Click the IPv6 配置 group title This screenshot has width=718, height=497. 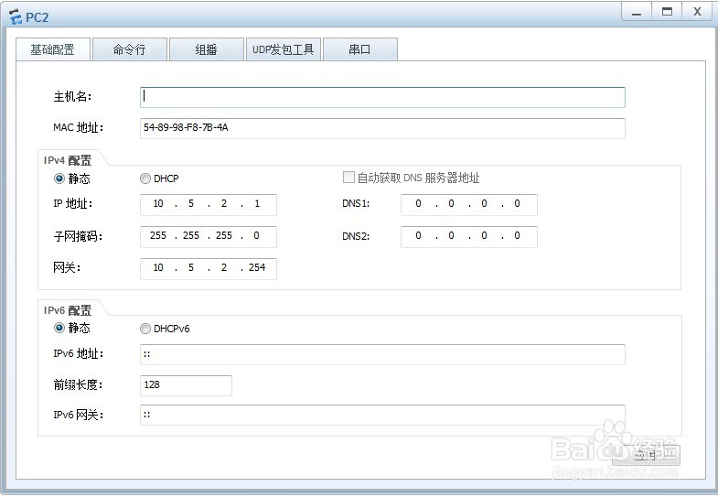pyautogui.click(x=68, y=310)
